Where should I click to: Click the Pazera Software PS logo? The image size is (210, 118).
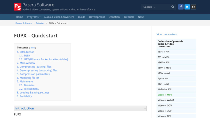[x=17, y=7]
